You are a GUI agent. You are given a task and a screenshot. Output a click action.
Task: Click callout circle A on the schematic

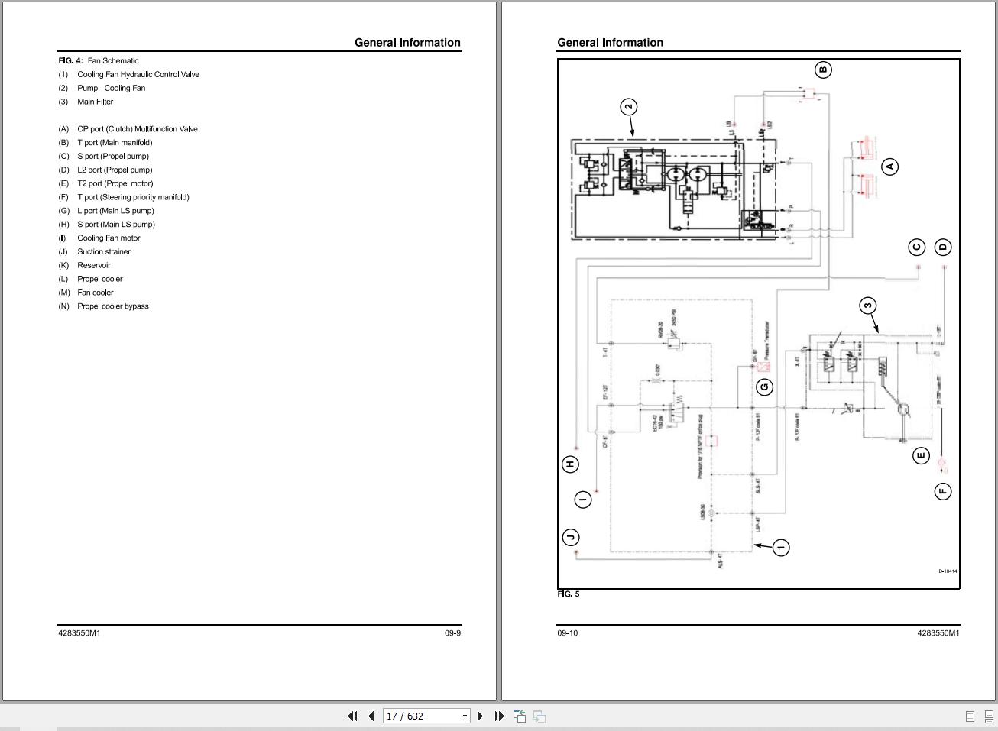pos(889,166)
